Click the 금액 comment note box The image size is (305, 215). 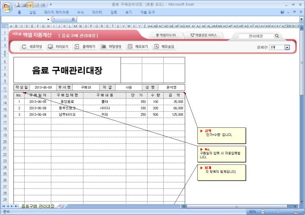point(222,135)
